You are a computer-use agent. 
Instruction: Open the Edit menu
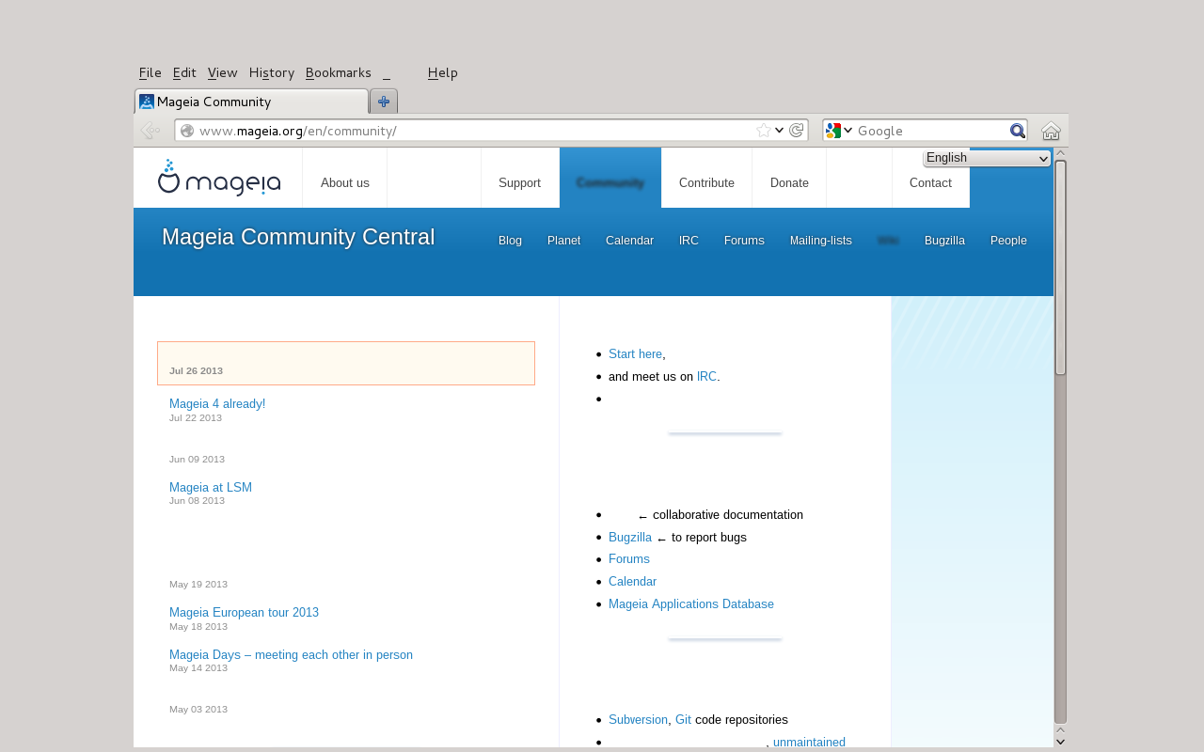pos(184,73)
